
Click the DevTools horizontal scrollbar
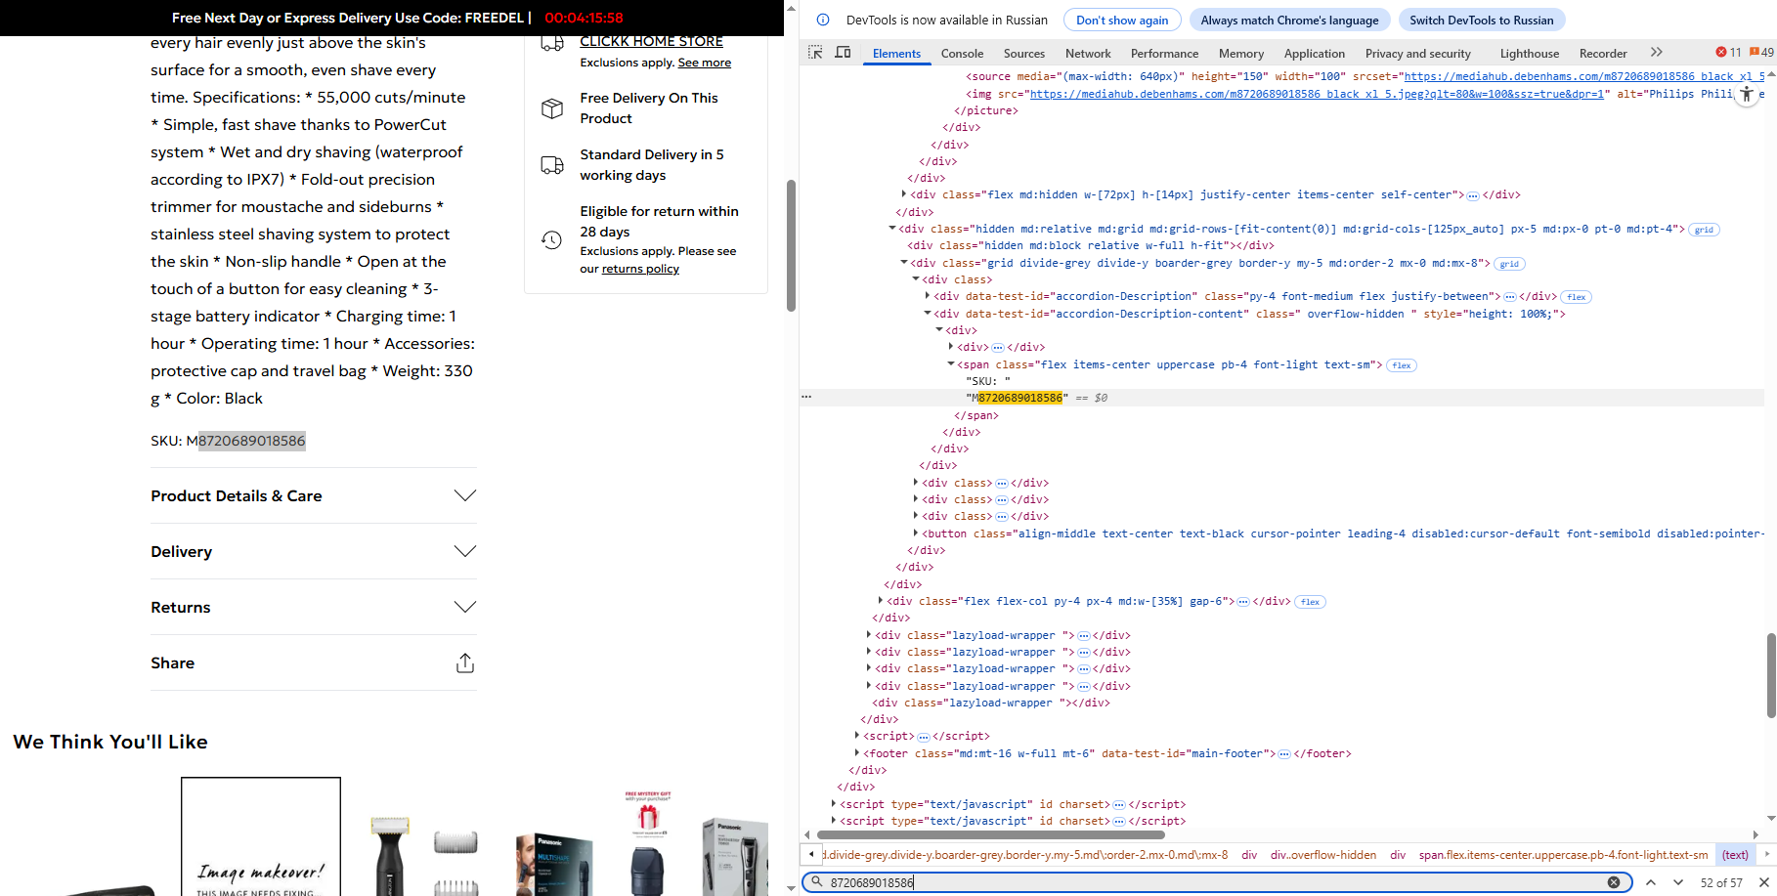click(990, 834)
